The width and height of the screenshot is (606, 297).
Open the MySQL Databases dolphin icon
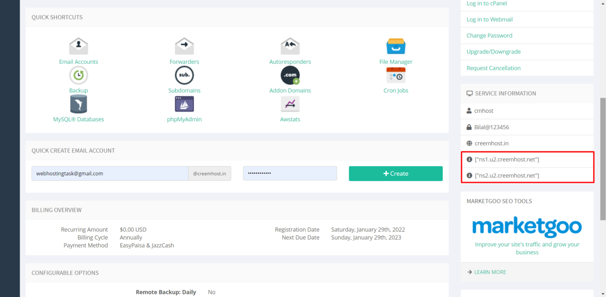tap(79, 104)
